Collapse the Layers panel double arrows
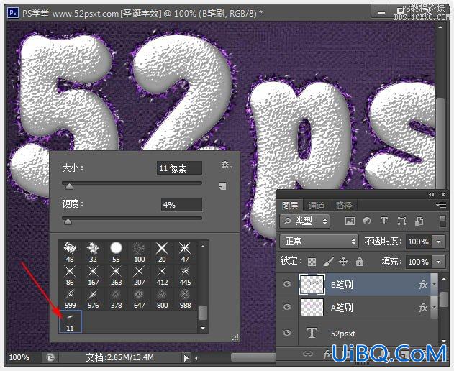This screenshot has height=371, width=454. pyautogui.click(x=432, y=195)
